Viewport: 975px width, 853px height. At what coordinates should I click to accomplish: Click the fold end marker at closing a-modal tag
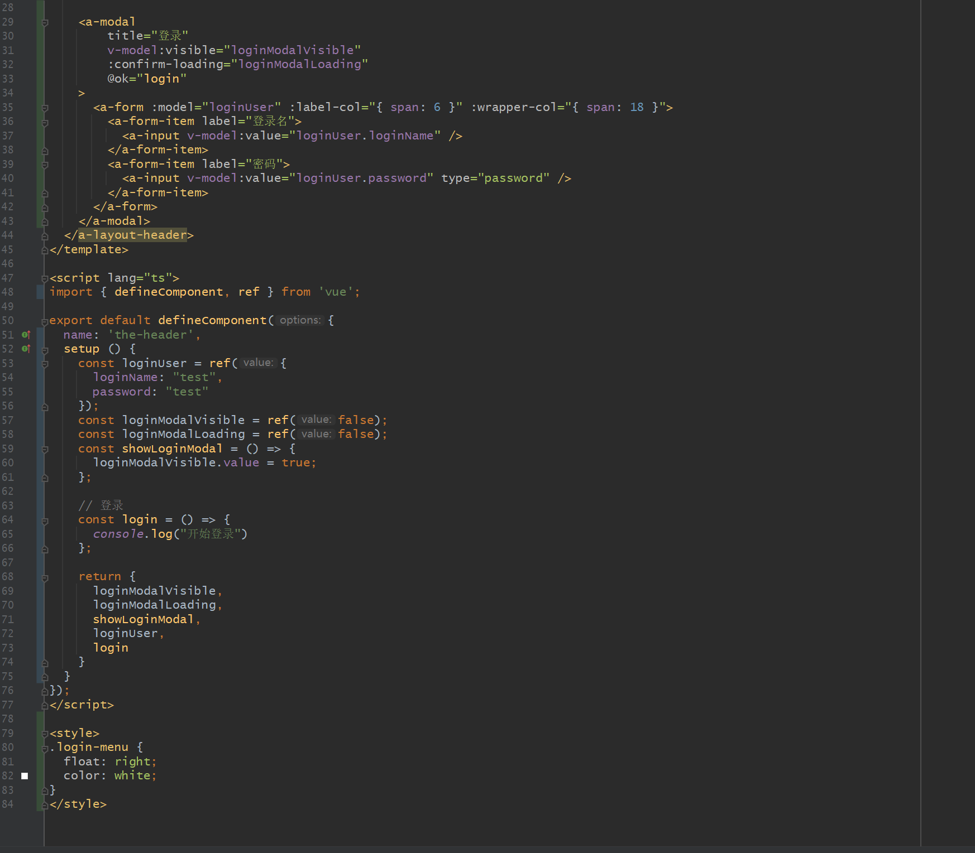coord(45,221)
